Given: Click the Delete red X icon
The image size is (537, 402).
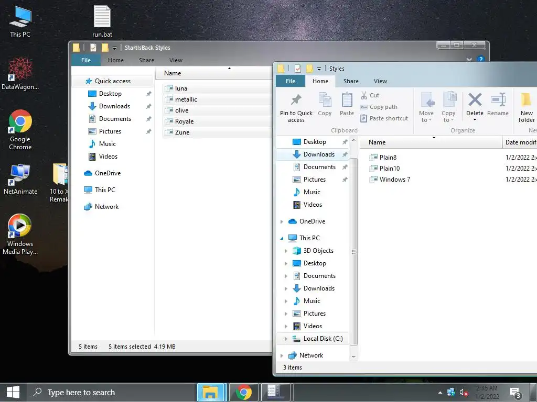Looking at the screenshot, I should tap(475, 100).
